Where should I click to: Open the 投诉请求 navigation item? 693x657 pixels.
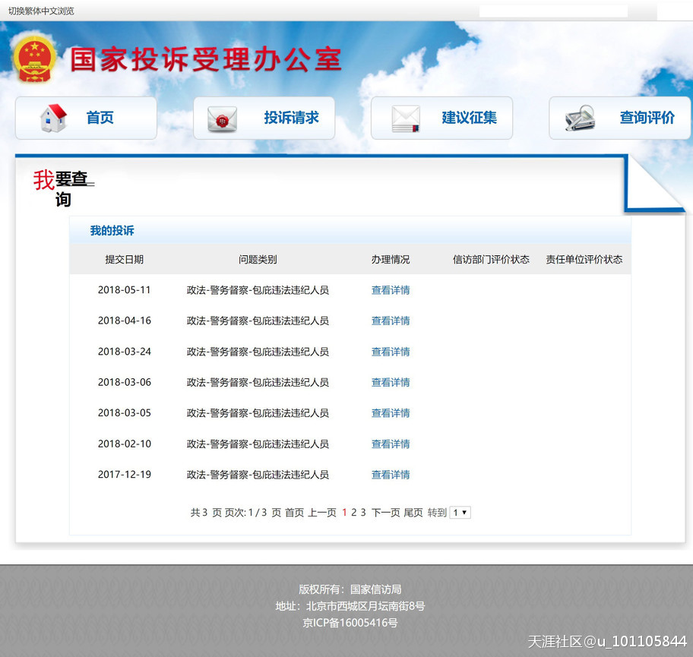pos(264,118)
